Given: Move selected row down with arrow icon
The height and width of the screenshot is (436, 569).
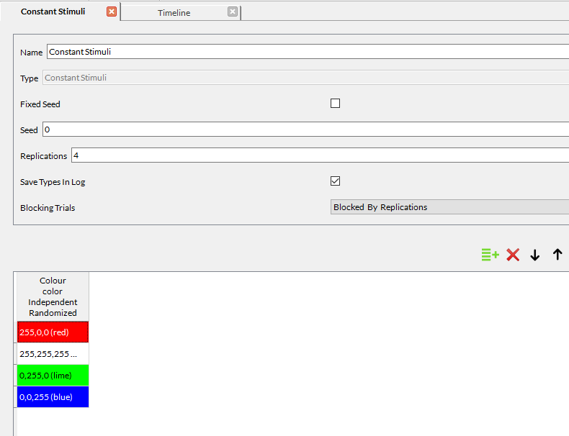Looking at the screenshot, I should [x=534, y=255].
